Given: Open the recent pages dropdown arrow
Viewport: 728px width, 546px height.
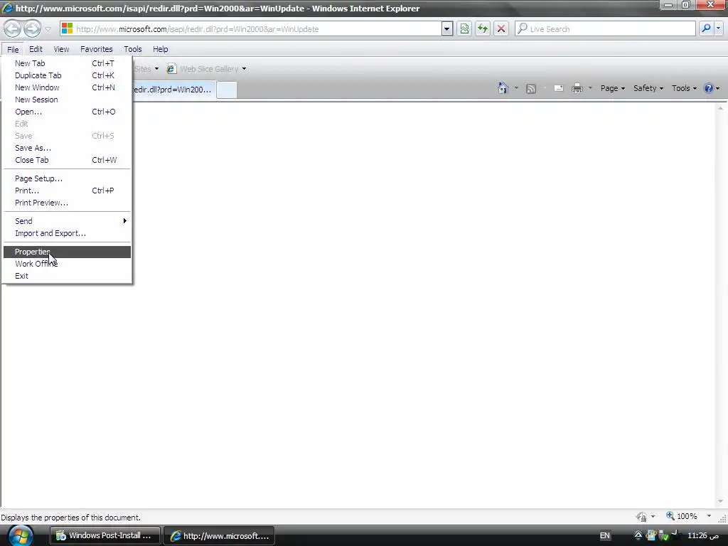Looking at the screenshot, I should point(48,29).
